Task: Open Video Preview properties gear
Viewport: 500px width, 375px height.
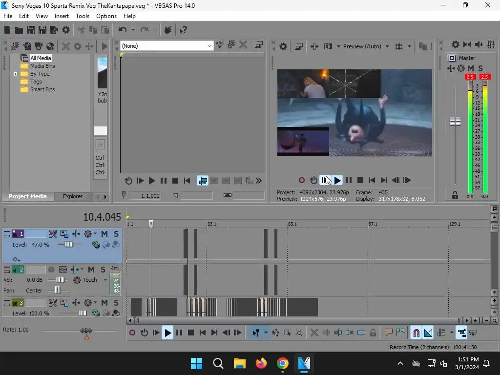Action: (283, 46)
